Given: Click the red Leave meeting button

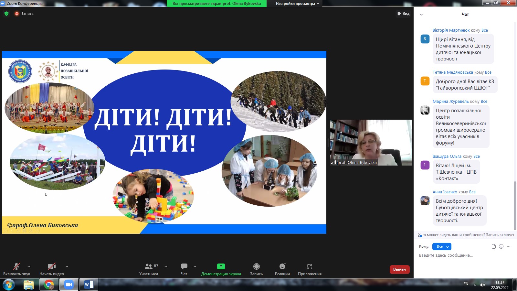Looking at the screenshot, I should click(399, 269).
